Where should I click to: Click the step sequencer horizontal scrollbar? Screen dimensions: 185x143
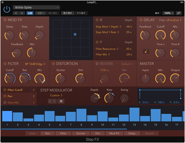click(x=64, y=129)
